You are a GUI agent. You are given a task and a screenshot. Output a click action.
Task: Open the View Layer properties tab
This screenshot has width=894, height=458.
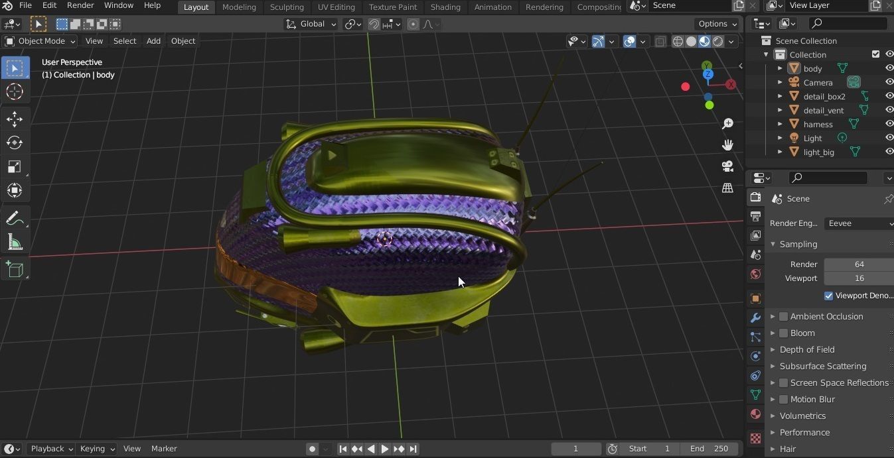(x=755, y=235)
